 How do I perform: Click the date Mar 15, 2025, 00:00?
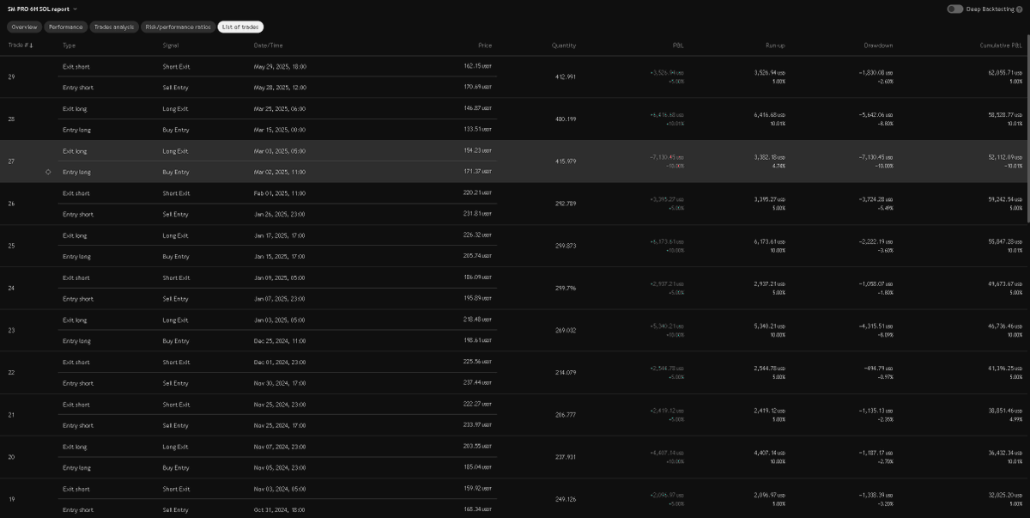click(x=281, y=130)
